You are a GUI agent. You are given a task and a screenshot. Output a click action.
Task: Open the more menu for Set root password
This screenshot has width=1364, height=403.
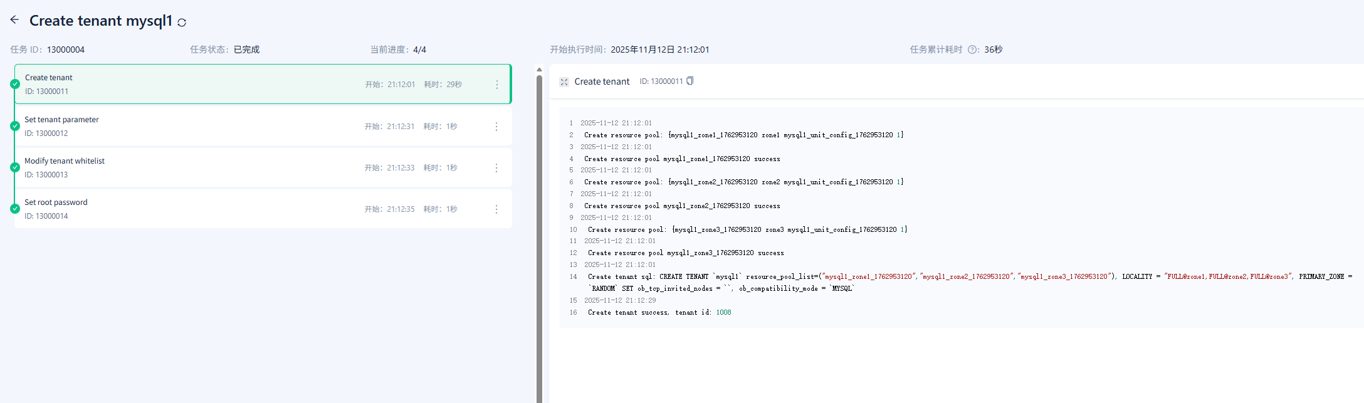(496, 209)
